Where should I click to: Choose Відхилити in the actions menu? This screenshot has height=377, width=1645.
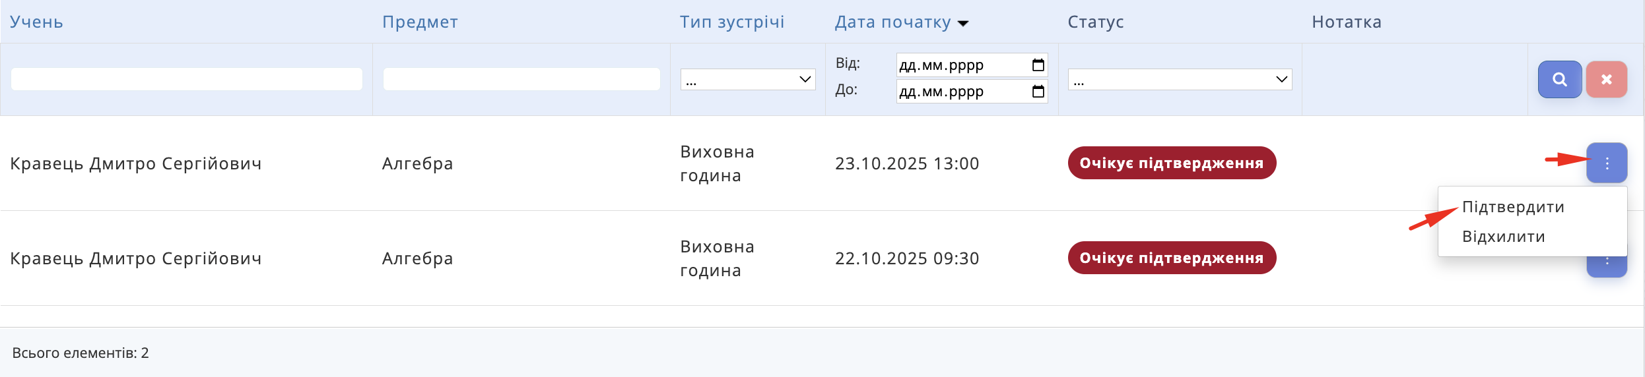(1503, 237)
